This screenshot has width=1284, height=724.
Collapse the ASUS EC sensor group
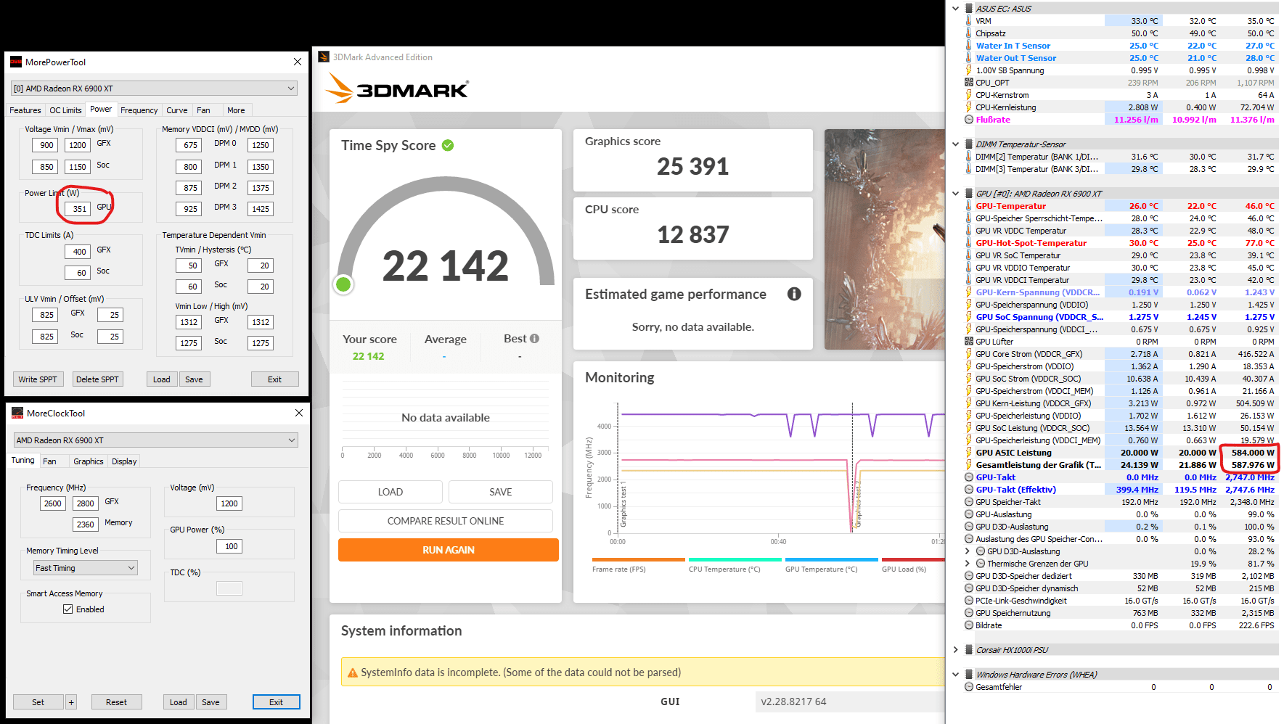point(955,9)
